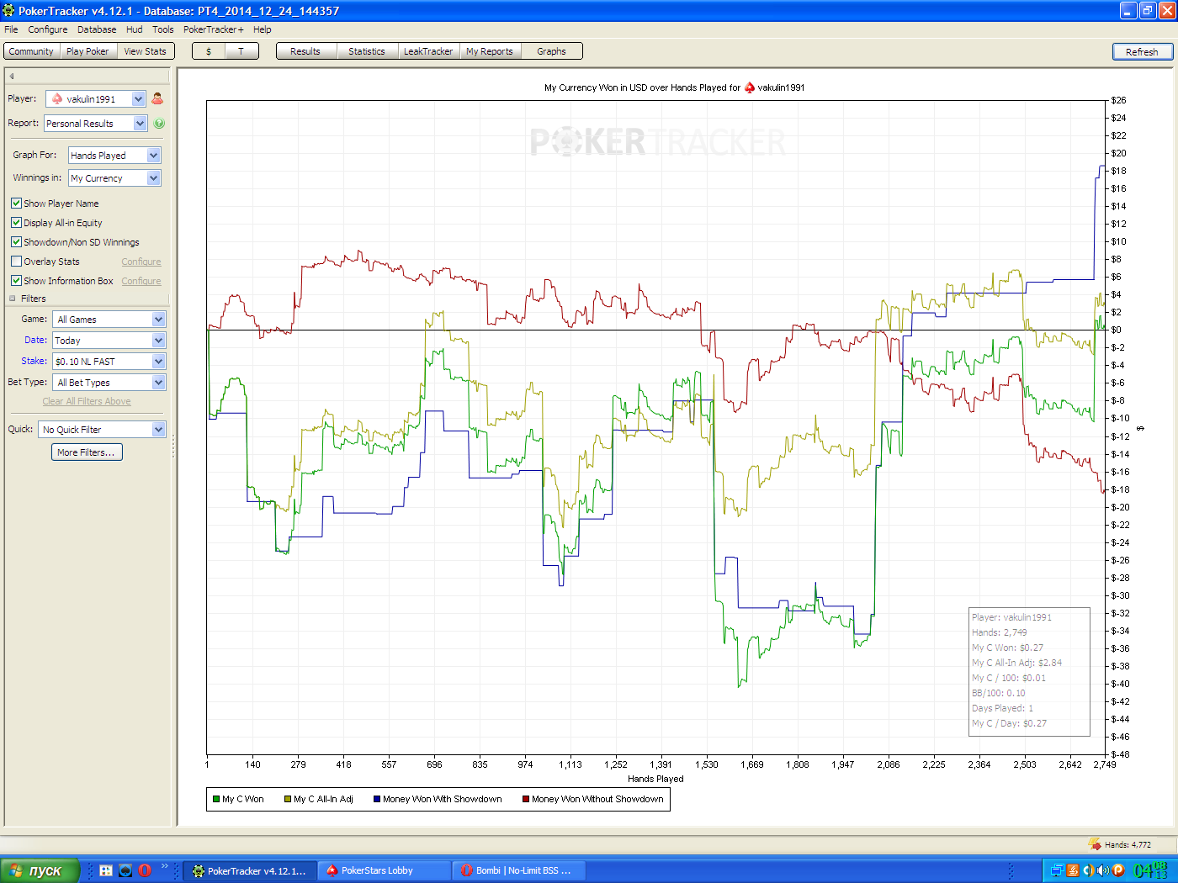
Task: Uncheck Show Player Name
Action: pos(16,204)
